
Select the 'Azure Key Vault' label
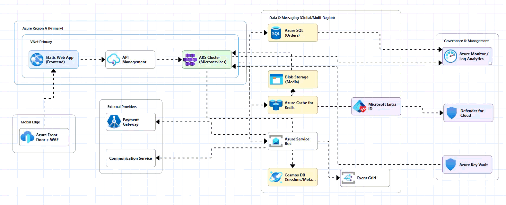click(x=473, y=165)
